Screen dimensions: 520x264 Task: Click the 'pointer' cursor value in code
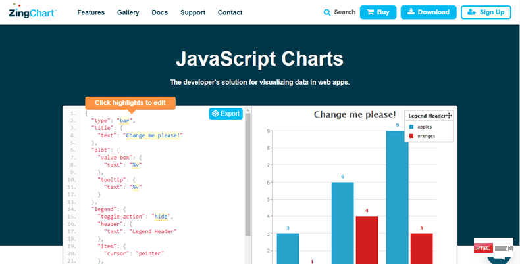(x=150, y=253)
